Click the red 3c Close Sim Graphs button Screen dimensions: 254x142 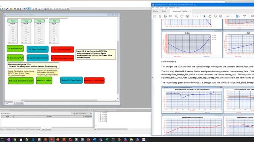[x=63, y=49]
